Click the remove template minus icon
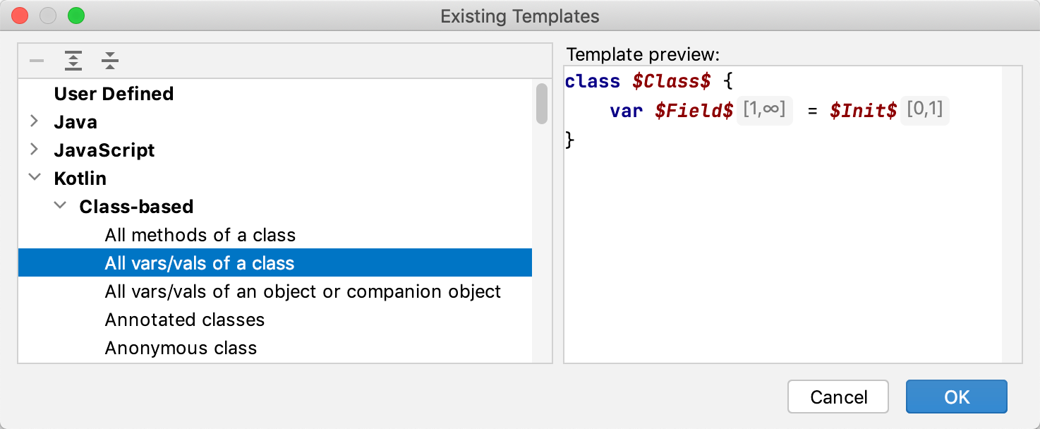Viewport: 1040px width, 429px height. 36,61
